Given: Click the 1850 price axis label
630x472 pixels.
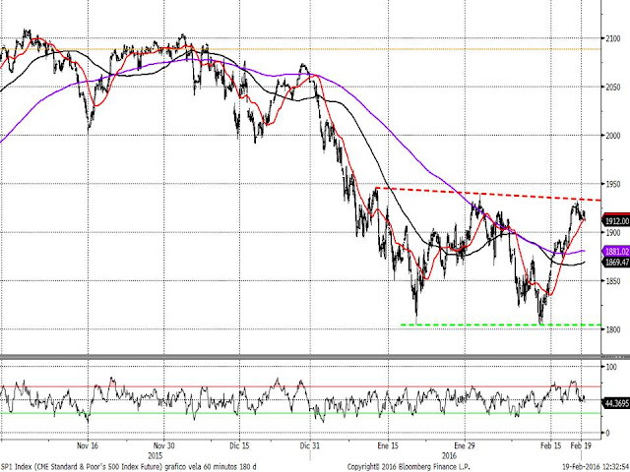Looking at the screenshot, I should 613,281.
